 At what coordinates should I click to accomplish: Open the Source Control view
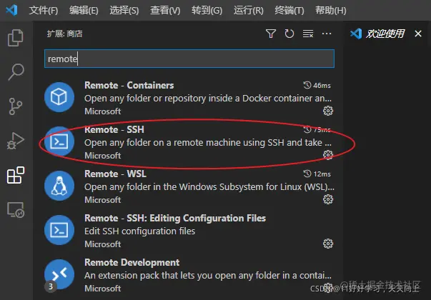(x=16, y=106)
